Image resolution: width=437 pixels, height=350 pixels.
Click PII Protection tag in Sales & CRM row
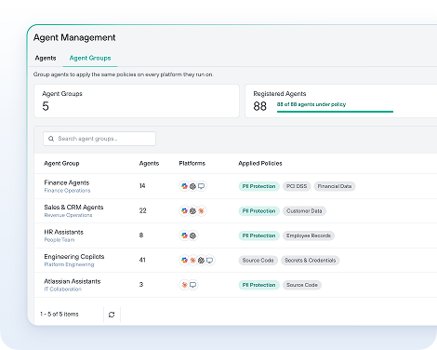pos(258,211)
